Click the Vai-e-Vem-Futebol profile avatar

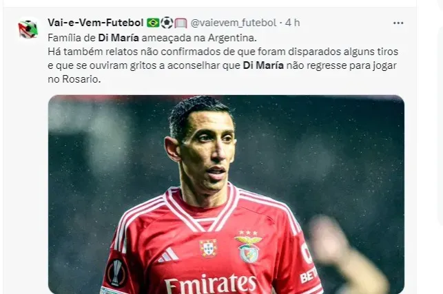[x=28, y=28]
